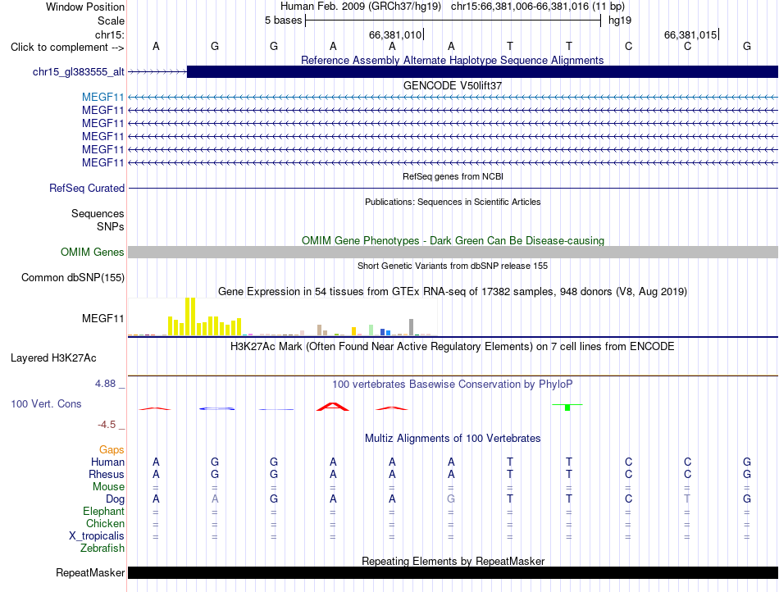The width and height of the screenshot is (779, 592).
Task: Click the chr15:66,381,006-66,381,016 position text
Action: pyautogui.click(x=520, y=7)
